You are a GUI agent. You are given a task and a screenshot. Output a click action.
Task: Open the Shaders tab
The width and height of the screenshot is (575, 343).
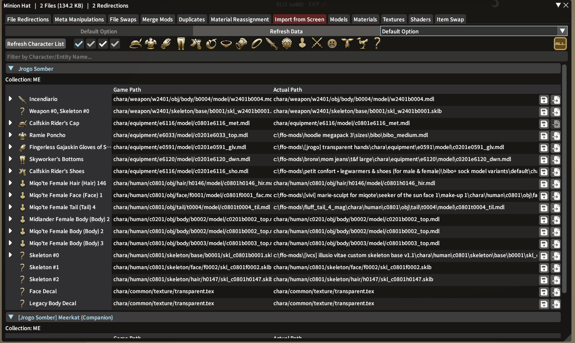pyautogui.click(x=421, y=20)
